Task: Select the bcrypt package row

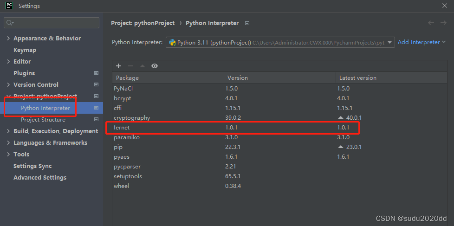Action: coord(280,98)
